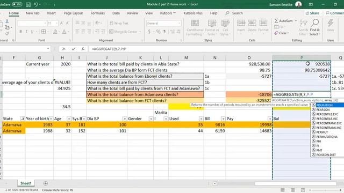Toggle Italic formatting

(26, 32)
